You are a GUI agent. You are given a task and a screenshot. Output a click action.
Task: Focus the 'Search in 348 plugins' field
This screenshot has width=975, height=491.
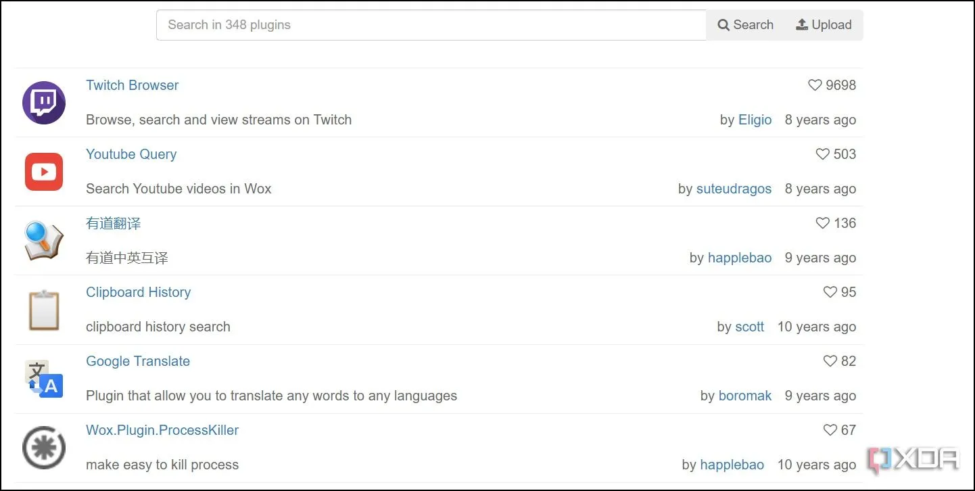[x=431, y=25]
